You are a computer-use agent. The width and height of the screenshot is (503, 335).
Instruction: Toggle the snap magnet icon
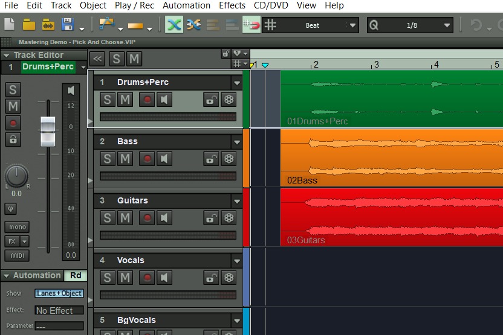251,25
